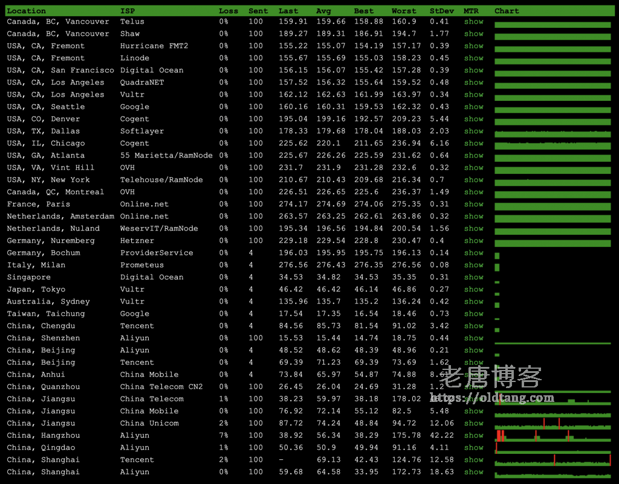619x484 pixels.
Task: Click show link for Tokyo Vultr row
Action: pyautogui.click(x=473, y=290)
